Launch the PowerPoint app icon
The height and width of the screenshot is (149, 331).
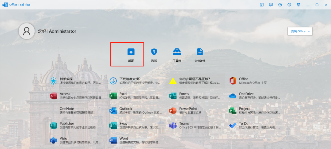[173, 111]
